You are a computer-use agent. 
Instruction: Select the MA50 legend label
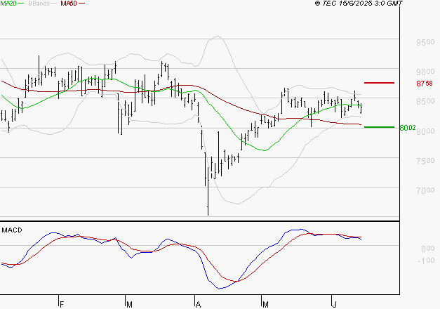point(68,4)
